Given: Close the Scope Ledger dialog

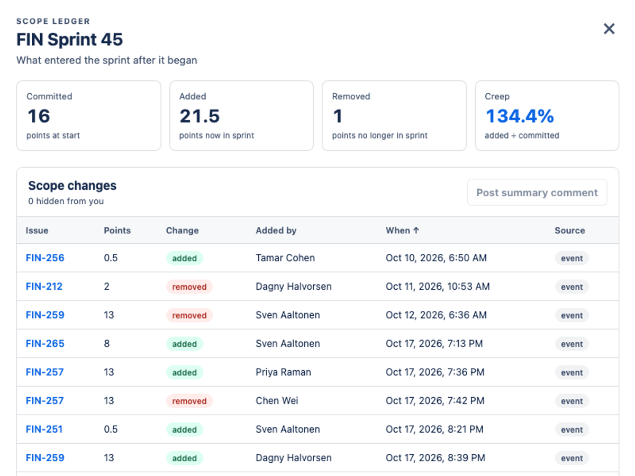Looking at the screenshot, I should 609,29.
